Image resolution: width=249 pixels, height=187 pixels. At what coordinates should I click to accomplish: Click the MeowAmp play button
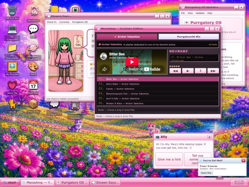click(x=188, y=71)
